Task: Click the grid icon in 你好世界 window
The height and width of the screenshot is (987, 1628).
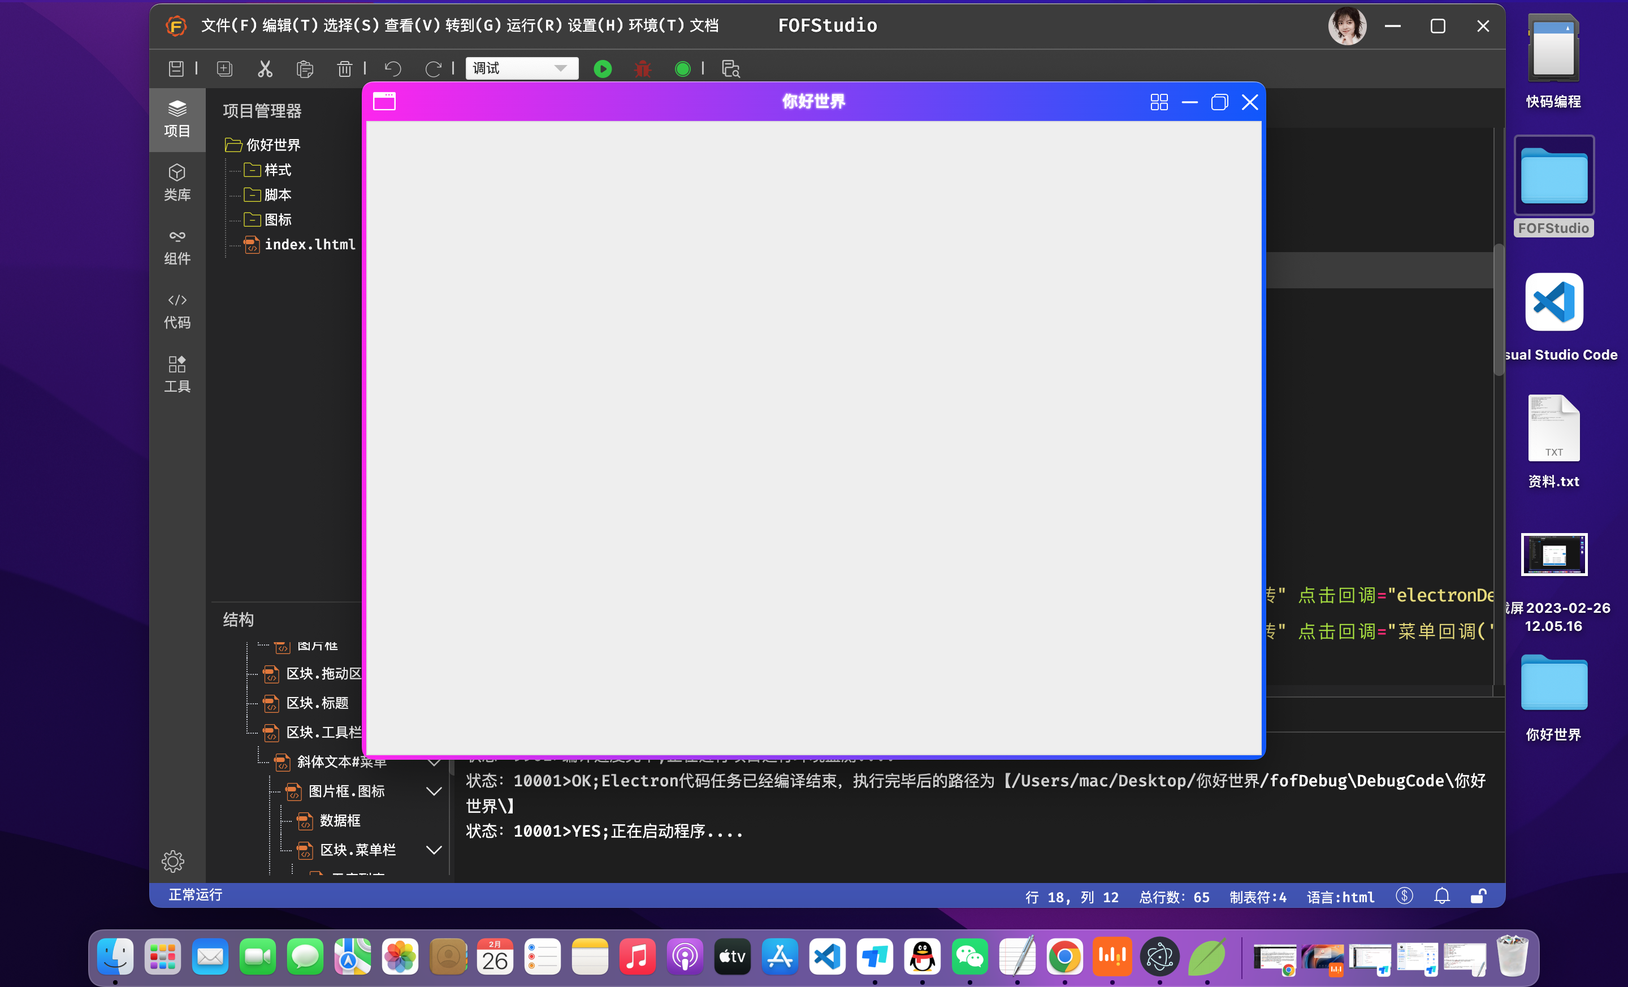Action: pyautogui.click(x=1159, y=102)
